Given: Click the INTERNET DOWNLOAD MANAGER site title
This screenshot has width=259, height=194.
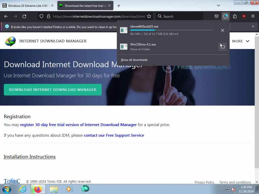Looking at the screenshot, I should tap(53, 41).
